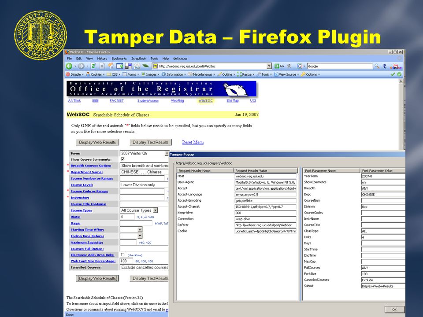The width and height of the screenshot is (423, 317).
Task: Open the Miscellaneous toolbar menu
Action: tap(201, 74)
